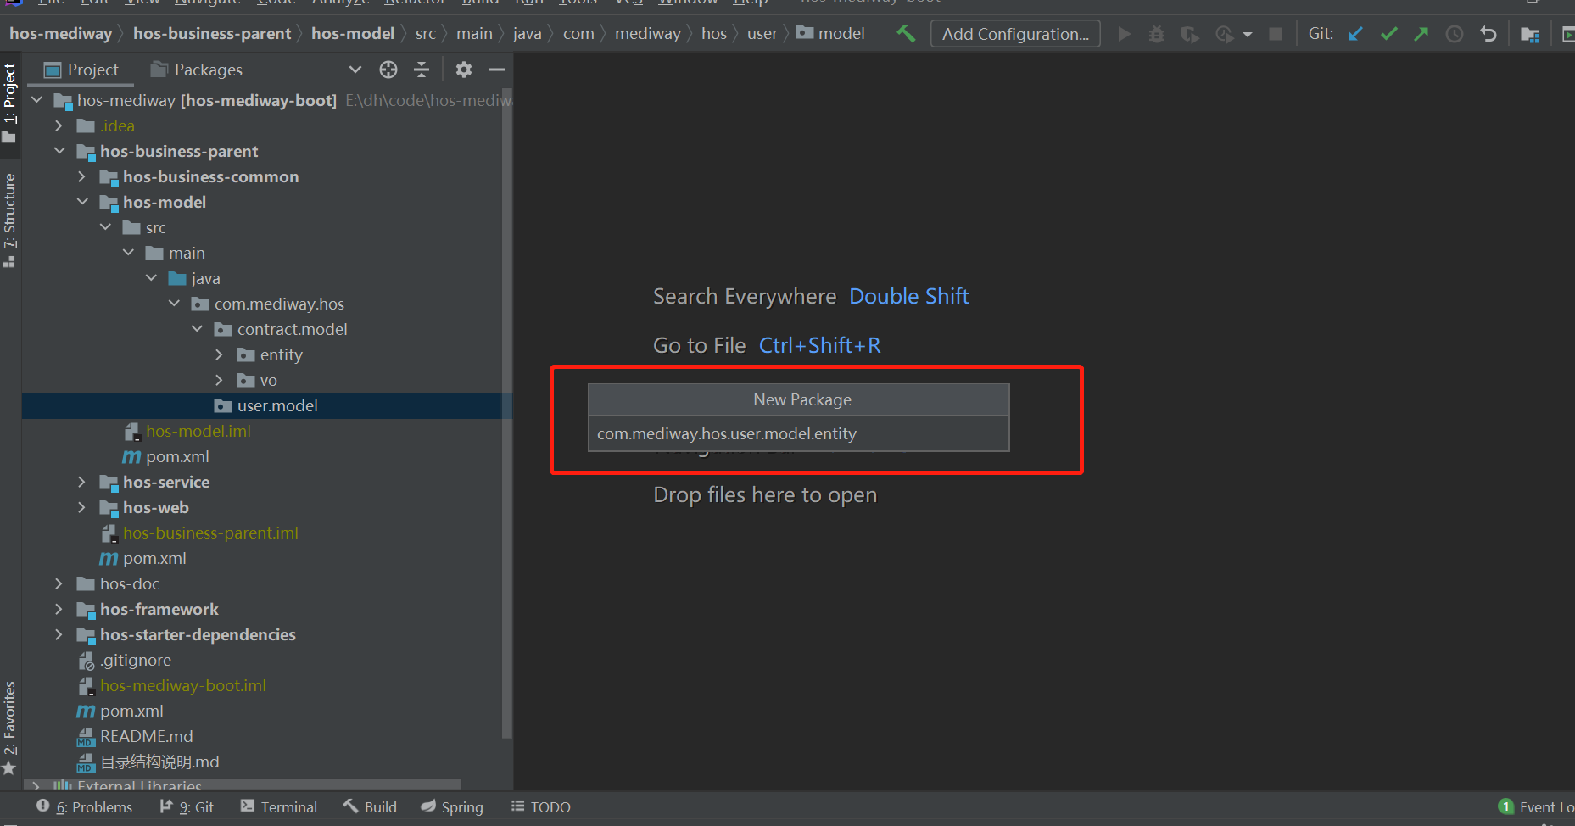This screenshot has height=826, width=1575.
Task: Expand the entity package
Action: [x=219, y=354]
